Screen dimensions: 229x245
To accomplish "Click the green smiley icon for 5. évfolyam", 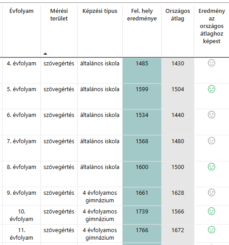I will click(212, 89).
